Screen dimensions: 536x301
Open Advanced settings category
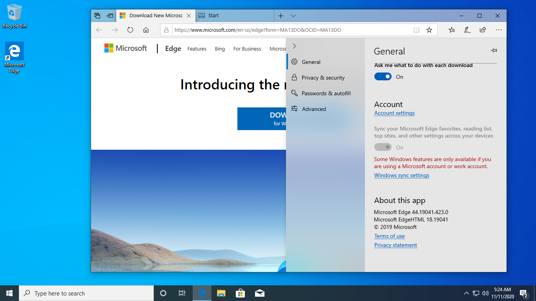click(x=326, y=109)
